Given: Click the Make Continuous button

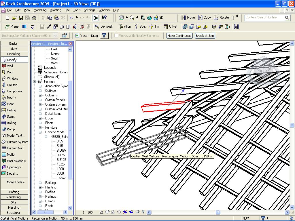Looking at the screenshot, I should [x=179, y=36].
